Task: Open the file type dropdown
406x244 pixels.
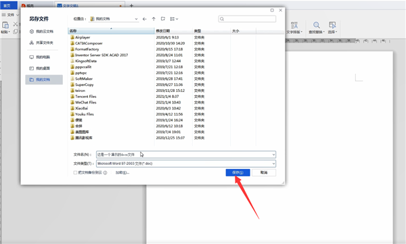Action: [273, 164]
